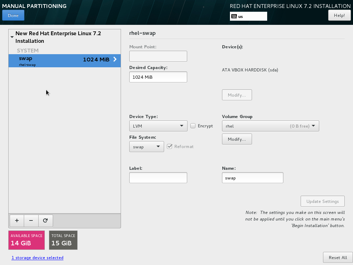Click the Done button
353x265 pixels.
click(13, 15)
